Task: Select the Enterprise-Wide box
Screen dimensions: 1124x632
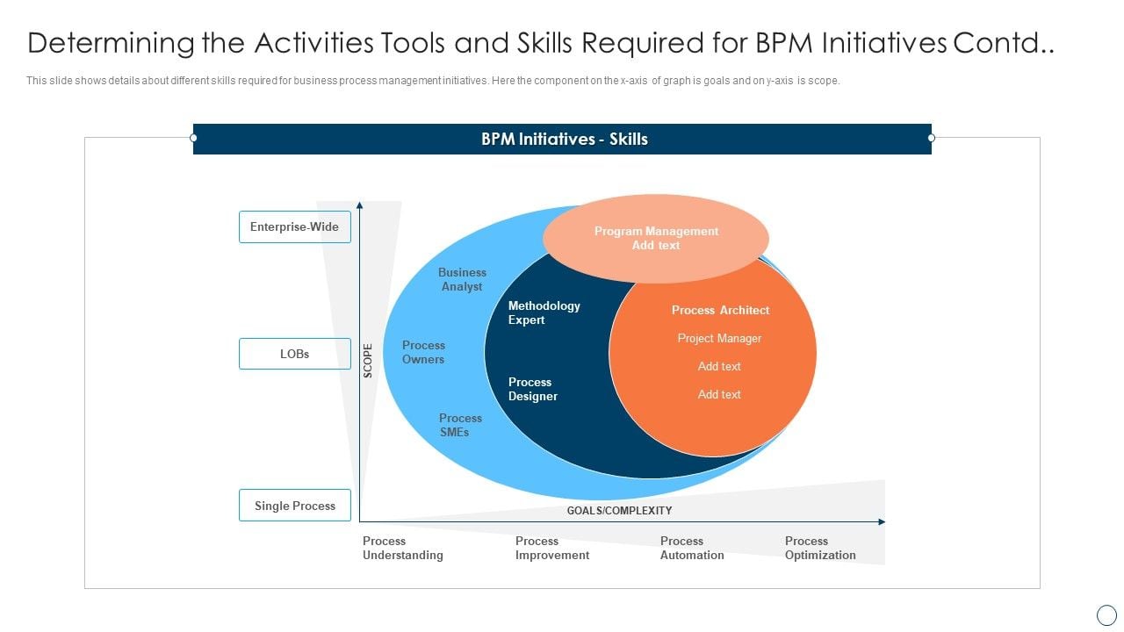Action: point(294,226)
